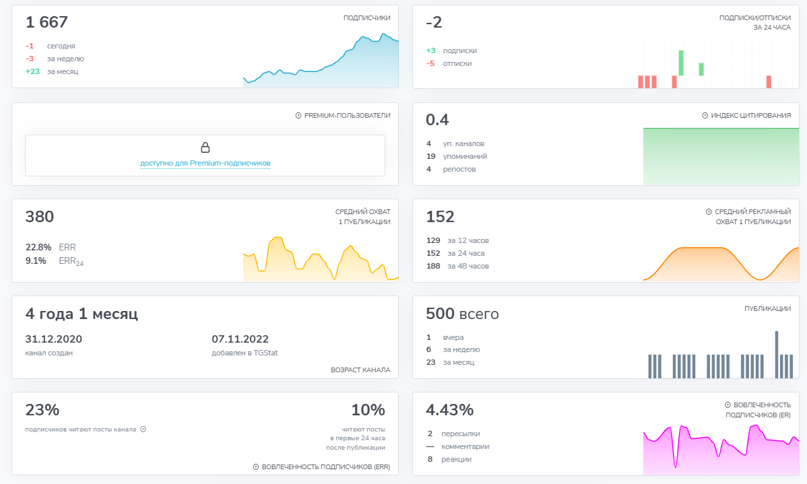This screenshot has height=484, width=807.
Task: Select the '23 за месяц' publications row
Action: (x=451, y=362)
